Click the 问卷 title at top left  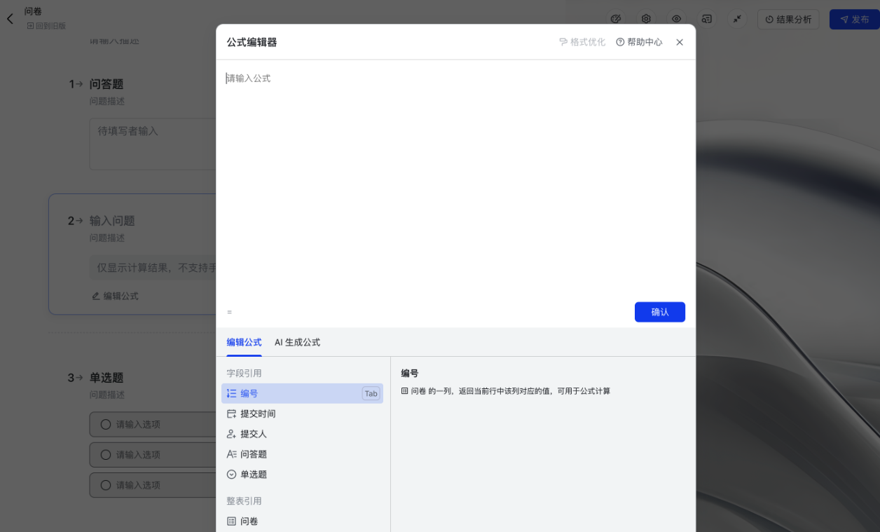point(33,11)
